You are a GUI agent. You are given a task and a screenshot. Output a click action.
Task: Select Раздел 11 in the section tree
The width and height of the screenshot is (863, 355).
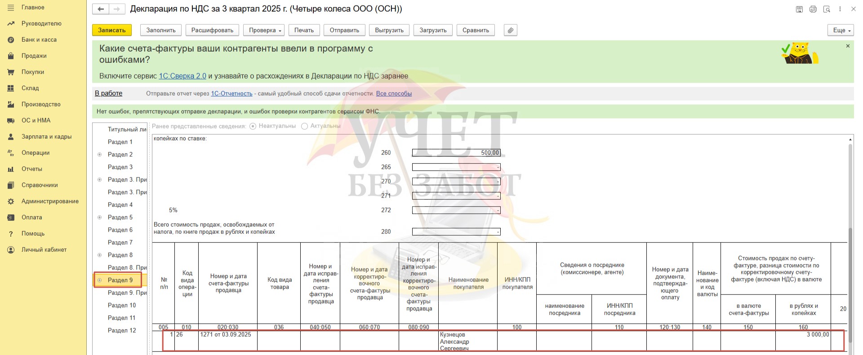(x=121, y=318)
